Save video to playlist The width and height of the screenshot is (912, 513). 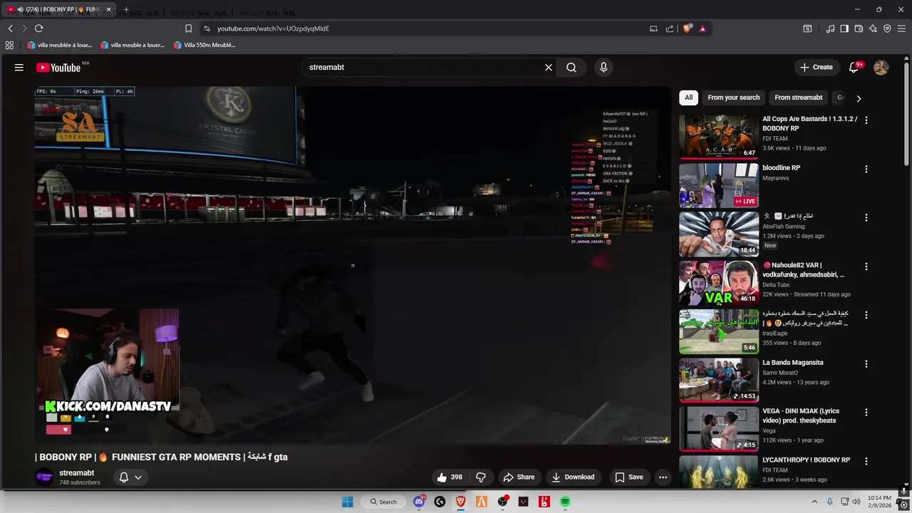(x=629, y=477)
